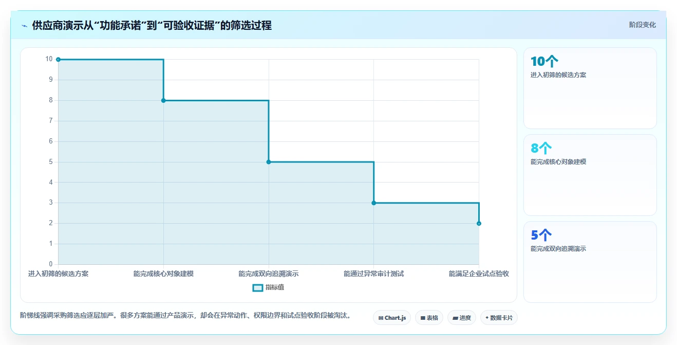The height and width of the screenshot is (345, 677).
Task: Click card label 进入初筛的候选方案
Action: (x=558, y=75)
